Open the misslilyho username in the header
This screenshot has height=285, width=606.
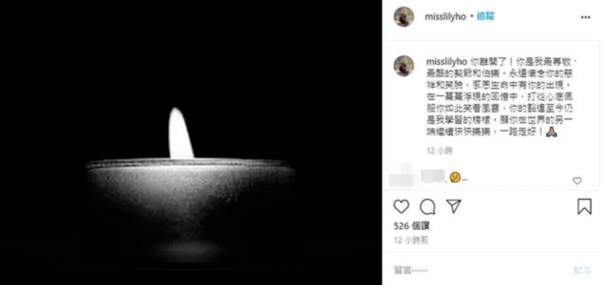tap(445, 17)
